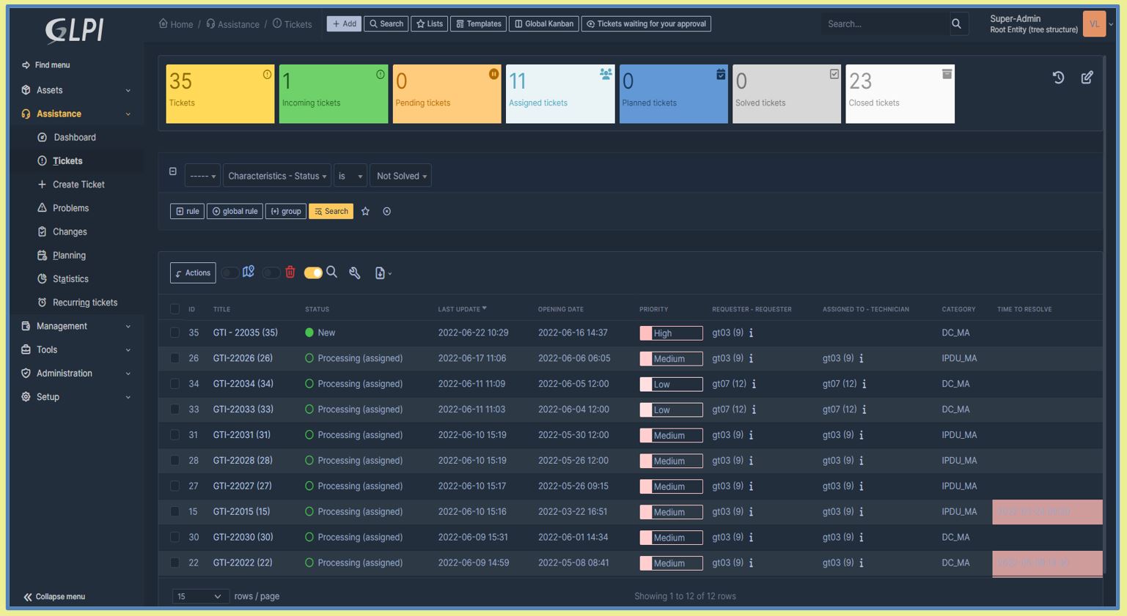
Task: Click the blank search circle-x icon
Action: pyautogui.click(x=386, y=212)
